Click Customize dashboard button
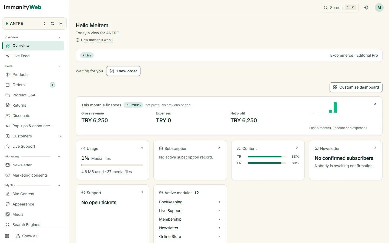 [x=356, y=87]
